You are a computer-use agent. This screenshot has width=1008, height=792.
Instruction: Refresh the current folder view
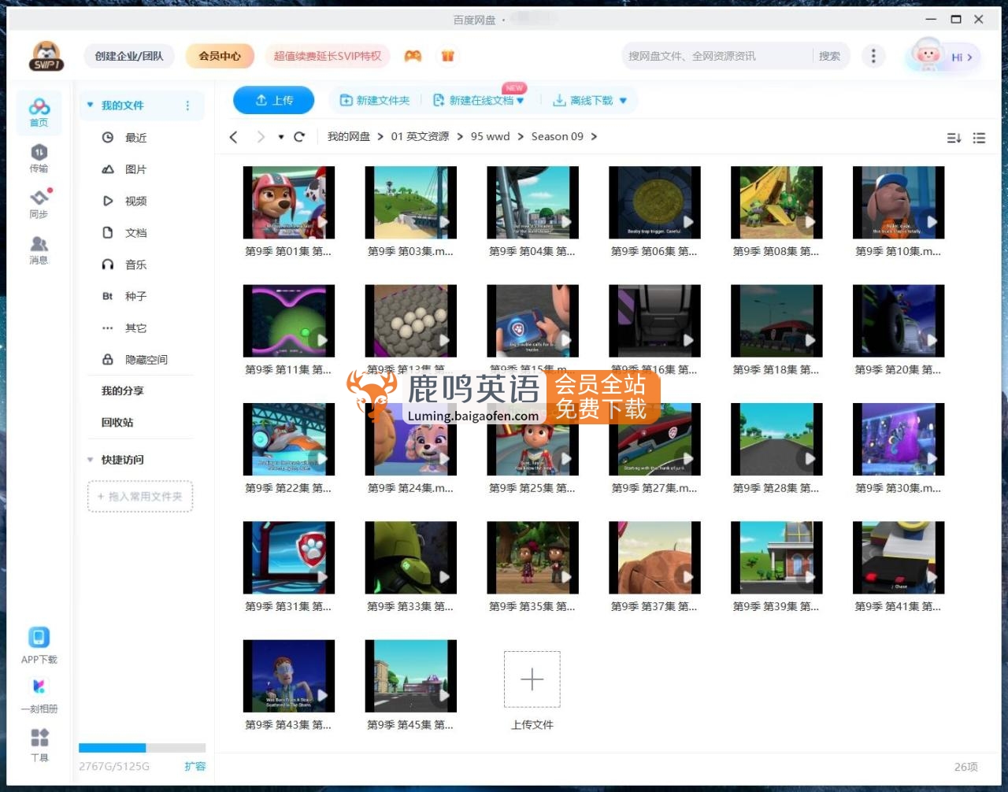pyautogui.click(x=299, y=136)
